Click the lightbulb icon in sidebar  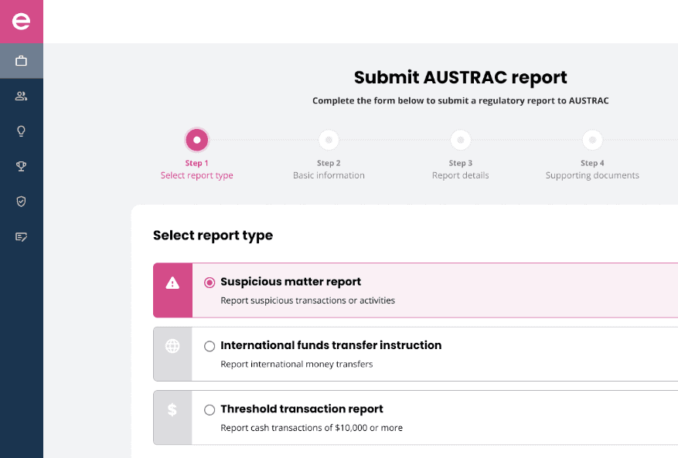pos(22,131)
